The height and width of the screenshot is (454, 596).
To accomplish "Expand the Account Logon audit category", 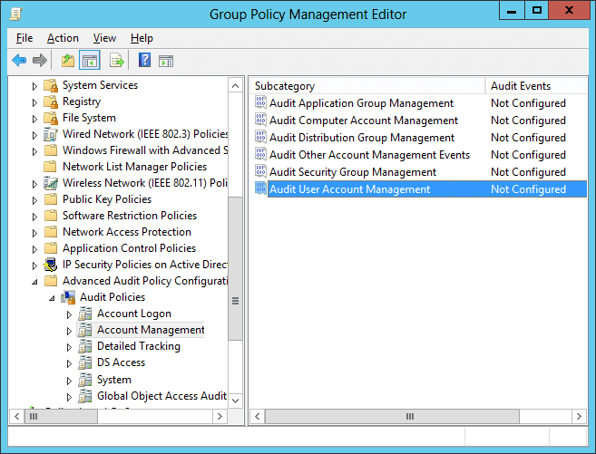I will pyautogui.click(x=69, y=314).
